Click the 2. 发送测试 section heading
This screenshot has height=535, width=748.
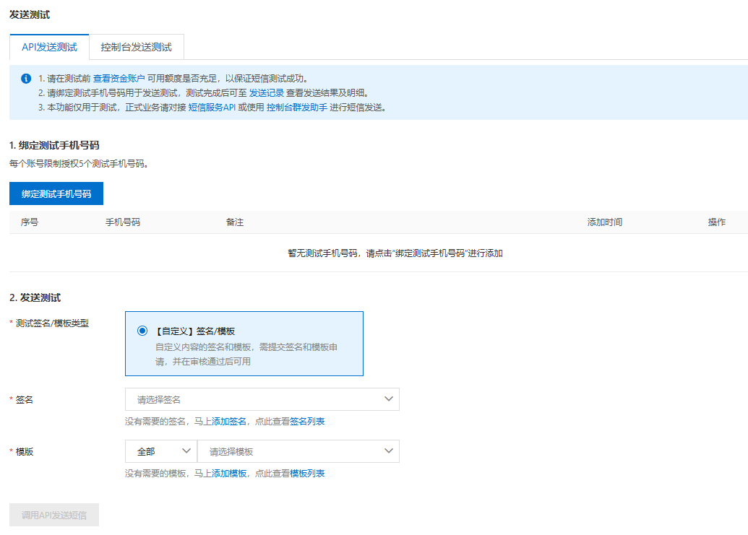[x=35, y=297]
